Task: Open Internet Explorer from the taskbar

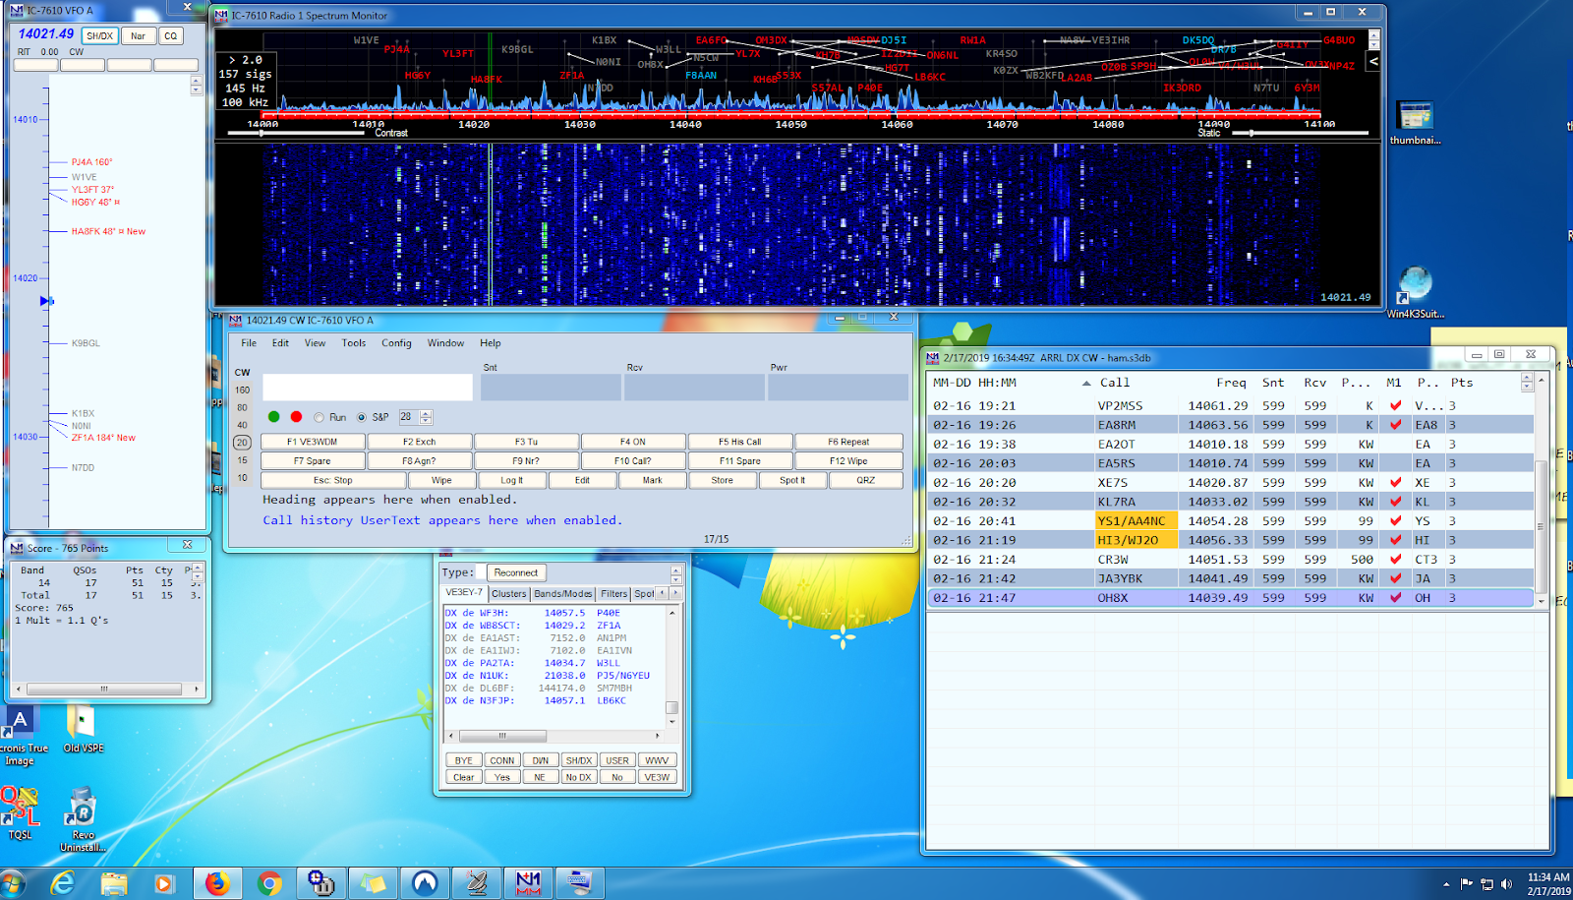Action: coord(63,883)
